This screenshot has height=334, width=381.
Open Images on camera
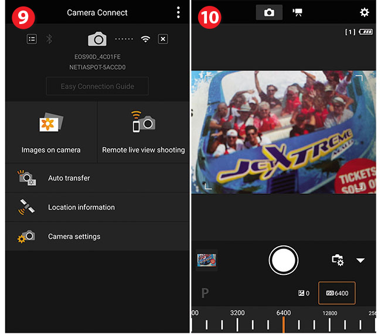click(51, 132)
